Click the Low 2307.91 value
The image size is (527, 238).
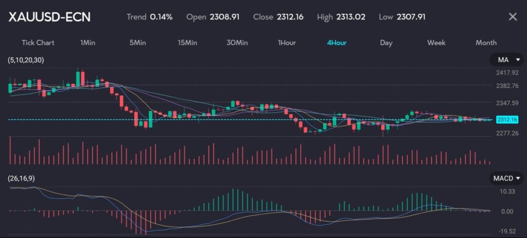pos(411,17)
